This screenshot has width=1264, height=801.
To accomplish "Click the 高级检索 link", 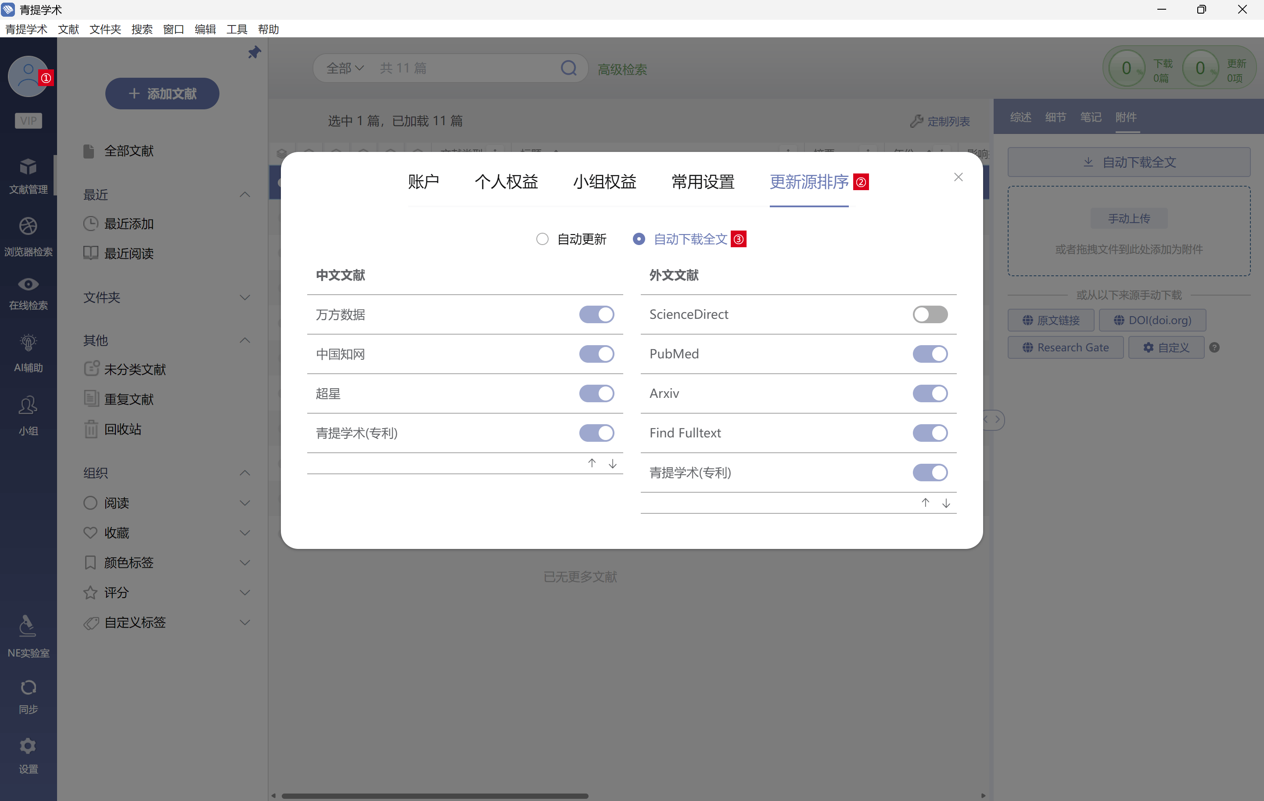I will click(x=622, y=69).
